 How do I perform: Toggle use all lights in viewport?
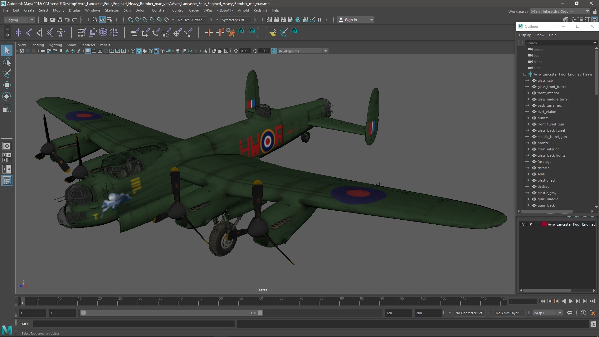pos(163,51)
